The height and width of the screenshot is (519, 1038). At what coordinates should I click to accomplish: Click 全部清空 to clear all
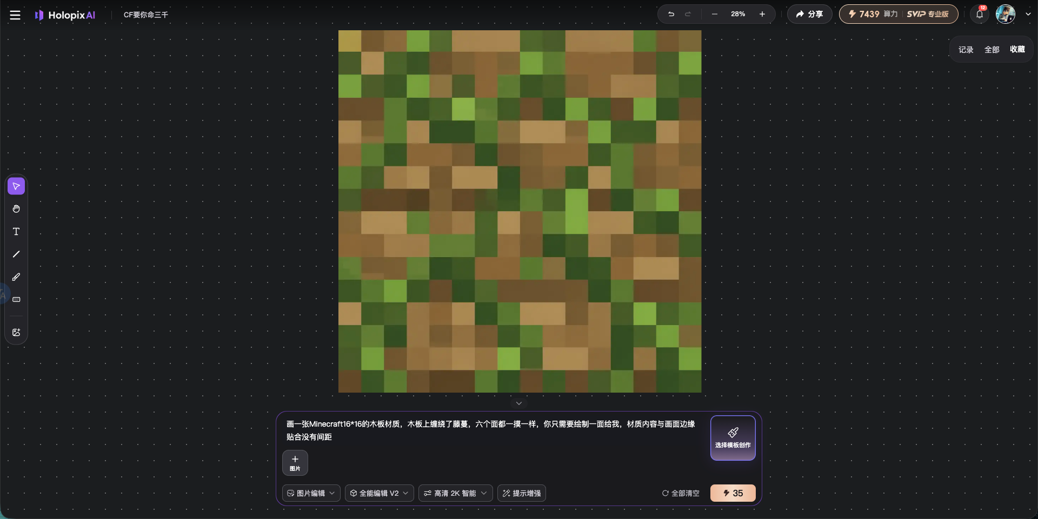pyautogui.click(x=681, y=493)
